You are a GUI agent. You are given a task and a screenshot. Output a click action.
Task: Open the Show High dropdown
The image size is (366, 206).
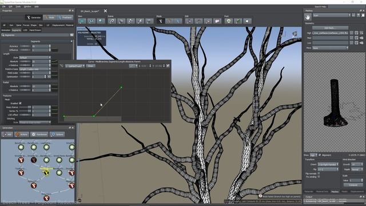[x=313, y=155]
